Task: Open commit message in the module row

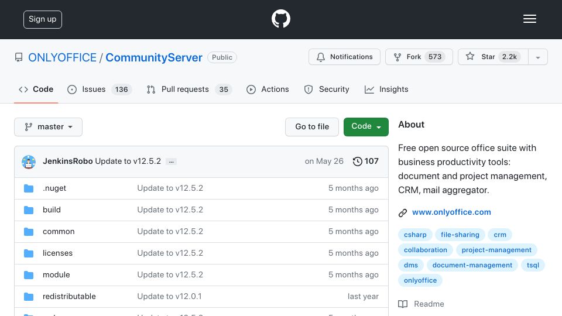Action: (x=170, y=275)
